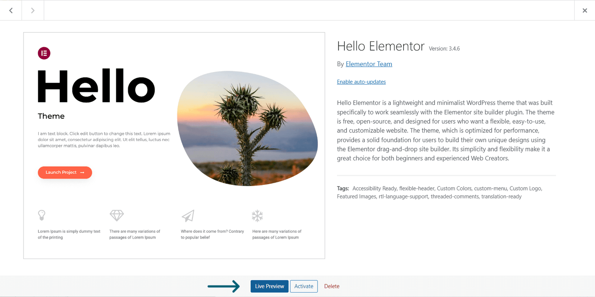
Task: Click the Elementor logo in theme preview
Action: click(44, 53)
